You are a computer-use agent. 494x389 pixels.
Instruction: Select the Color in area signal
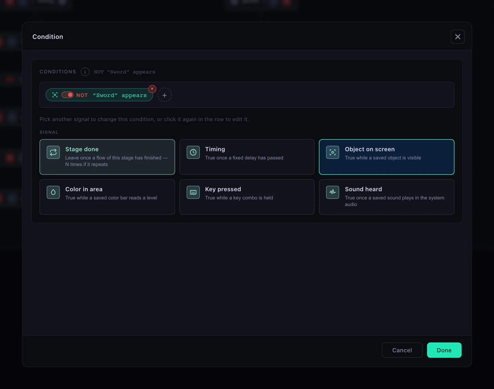tap(107, 197)
